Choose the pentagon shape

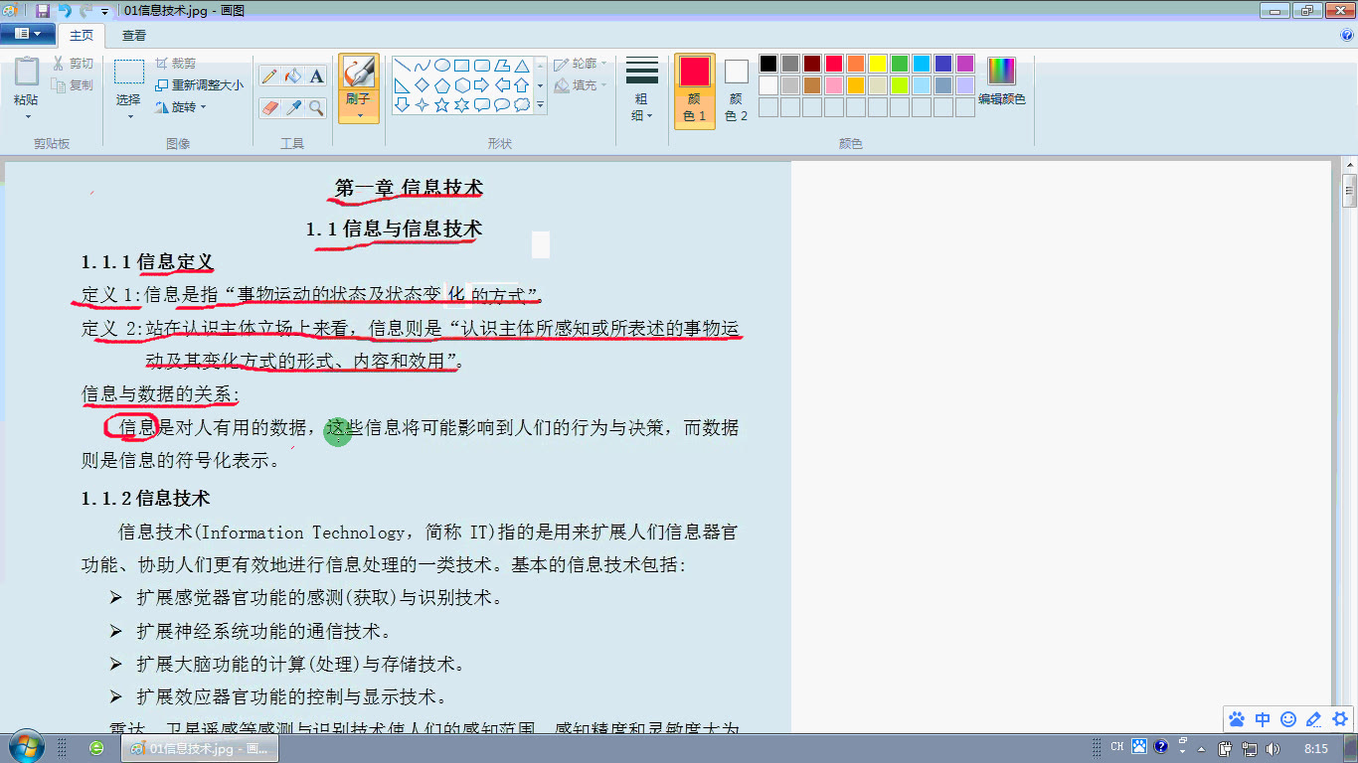coord(442,85)
